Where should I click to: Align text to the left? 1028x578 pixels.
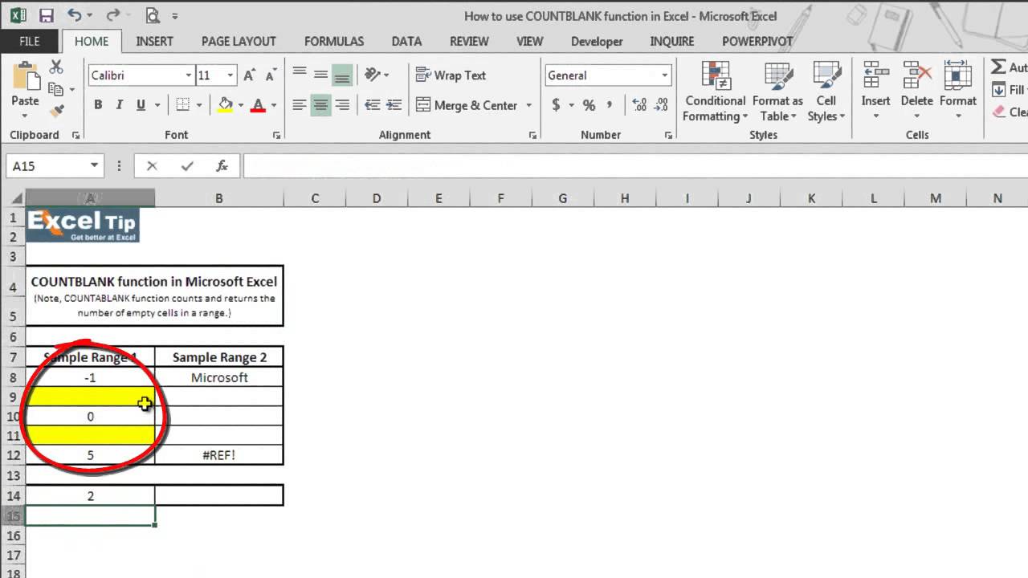coord(300,104)
